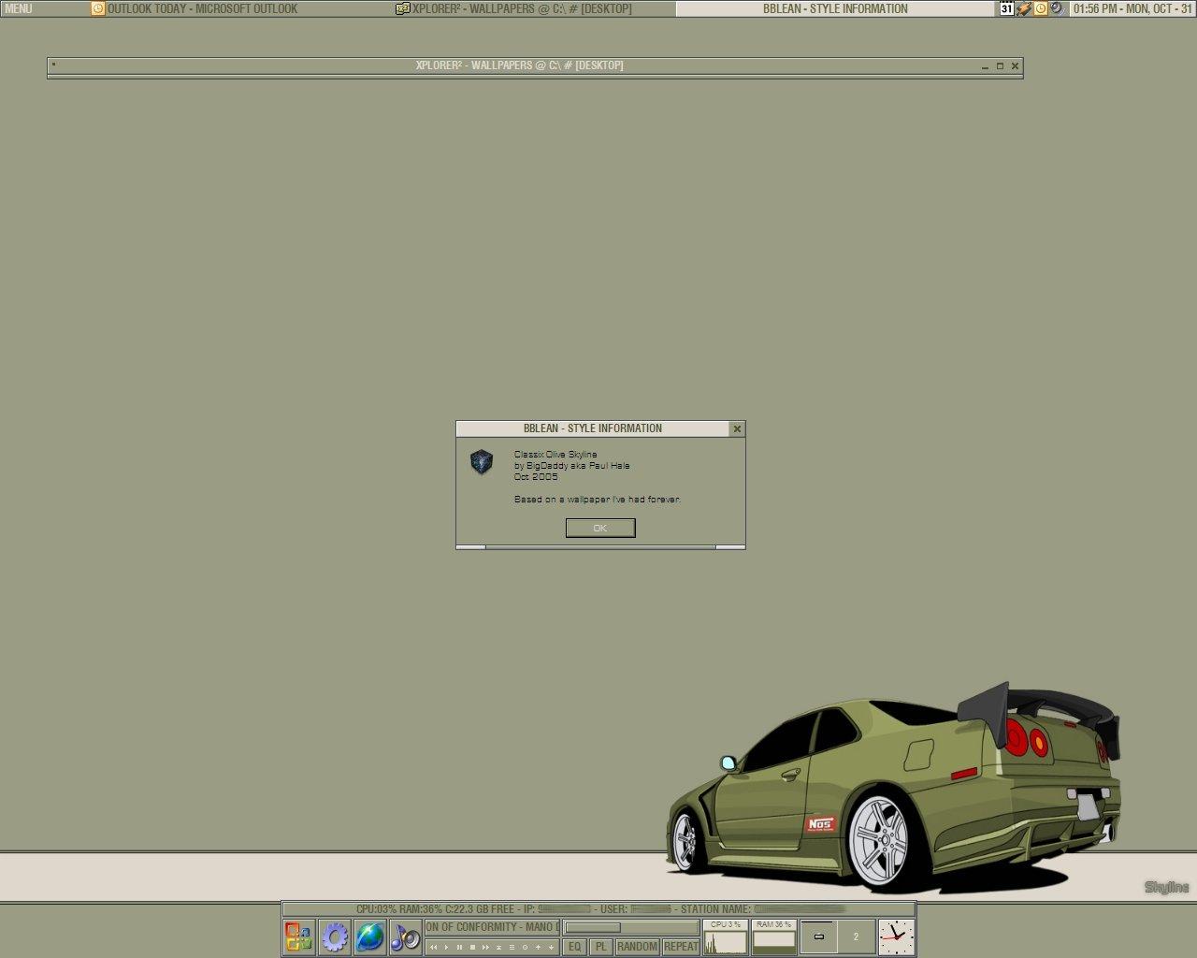The height and width of the screenshot is (958, 1197).
Task: Click the Outlook clock tray icon
Action: click(1040, 8)
